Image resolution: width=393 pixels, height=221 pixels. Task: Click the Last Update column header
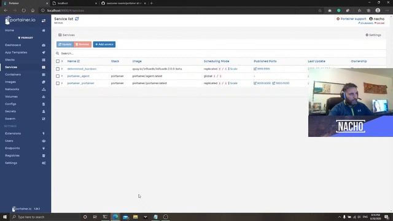[316, 61]
